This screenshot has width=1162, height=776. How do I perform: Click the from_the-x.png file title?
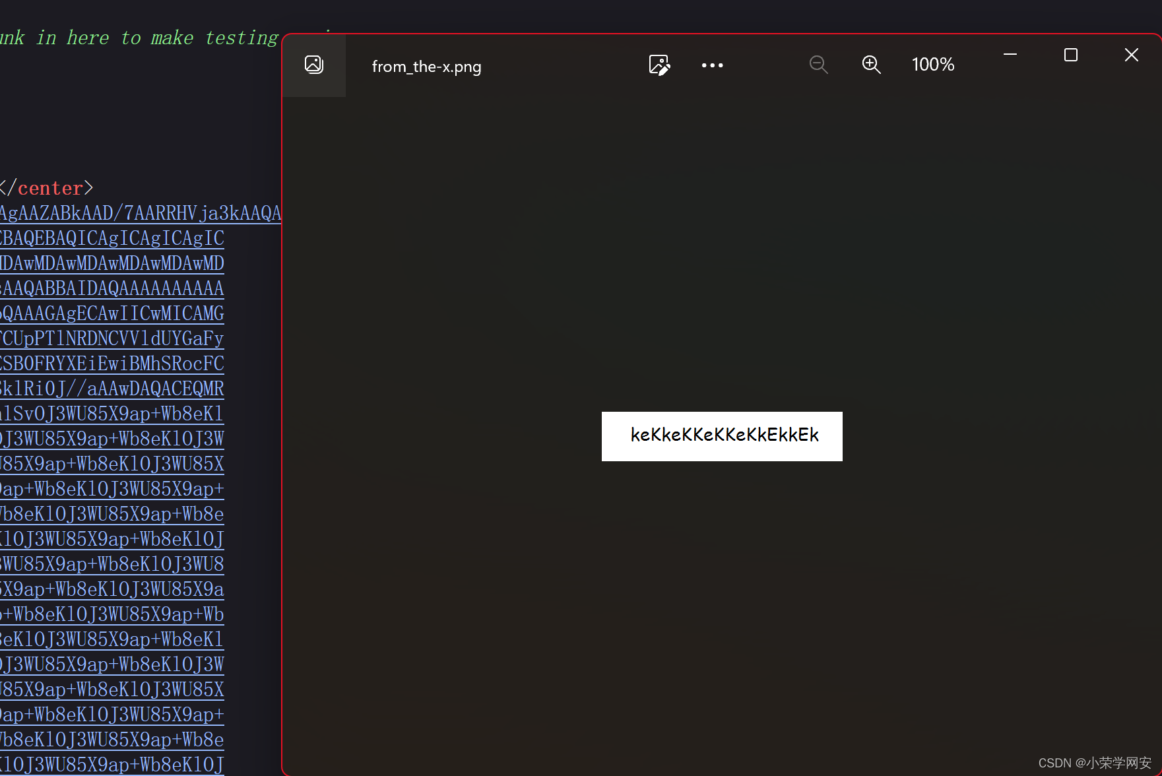coord(426,67)
